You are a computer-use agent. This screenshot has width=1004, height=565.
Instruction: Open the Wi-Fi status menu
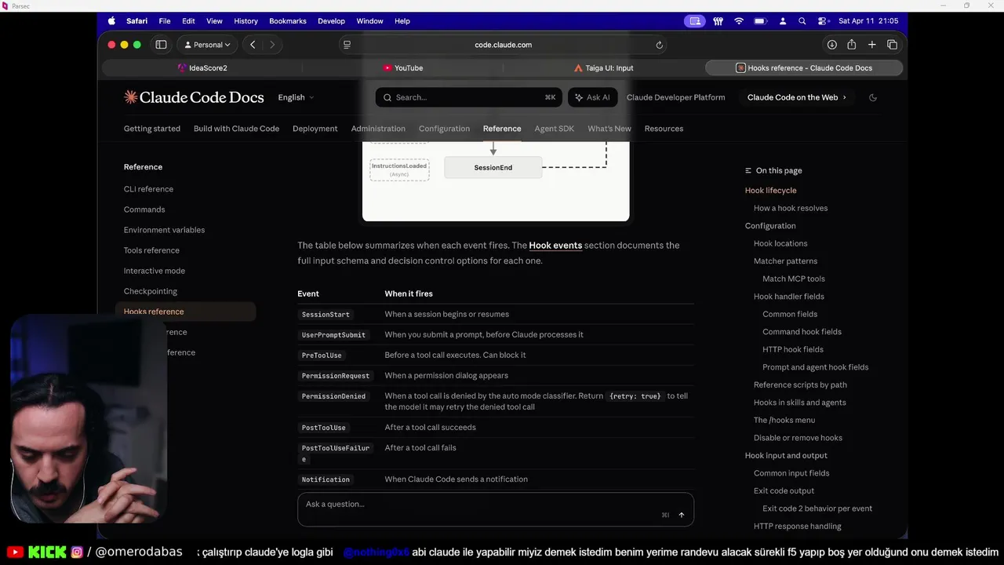click(x=738, y=21)
